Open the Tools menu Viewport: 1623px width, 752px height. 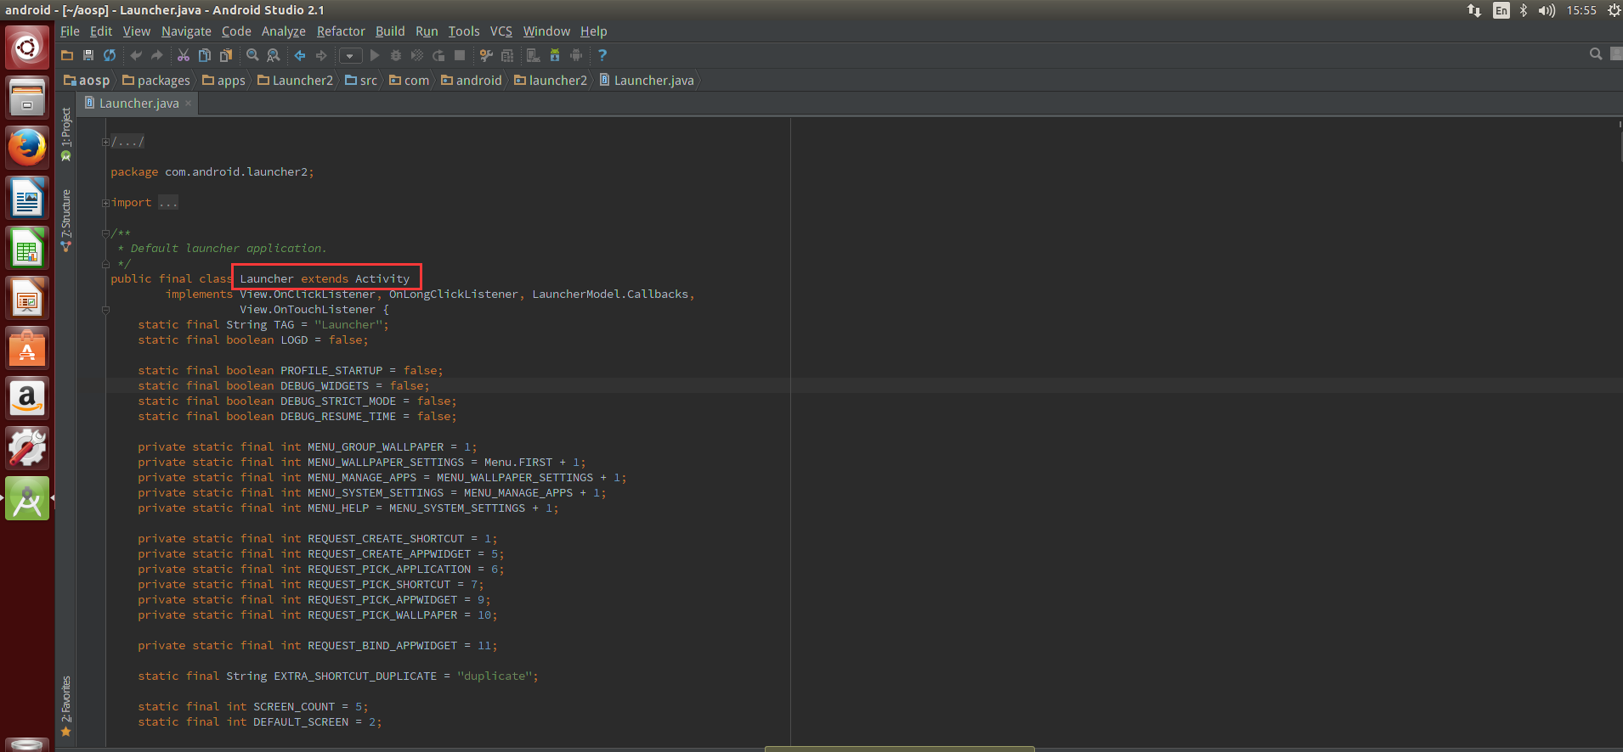[464, 31]
